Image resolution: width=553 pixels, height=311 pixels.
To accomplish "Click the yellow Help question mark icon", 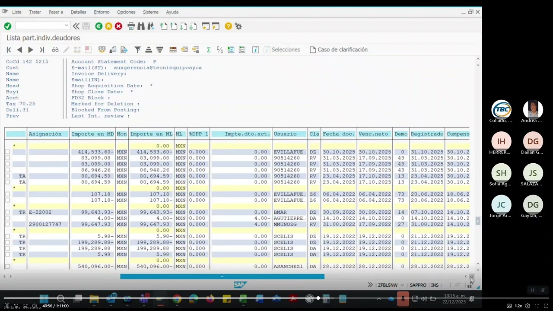I will tap(228, 26).
